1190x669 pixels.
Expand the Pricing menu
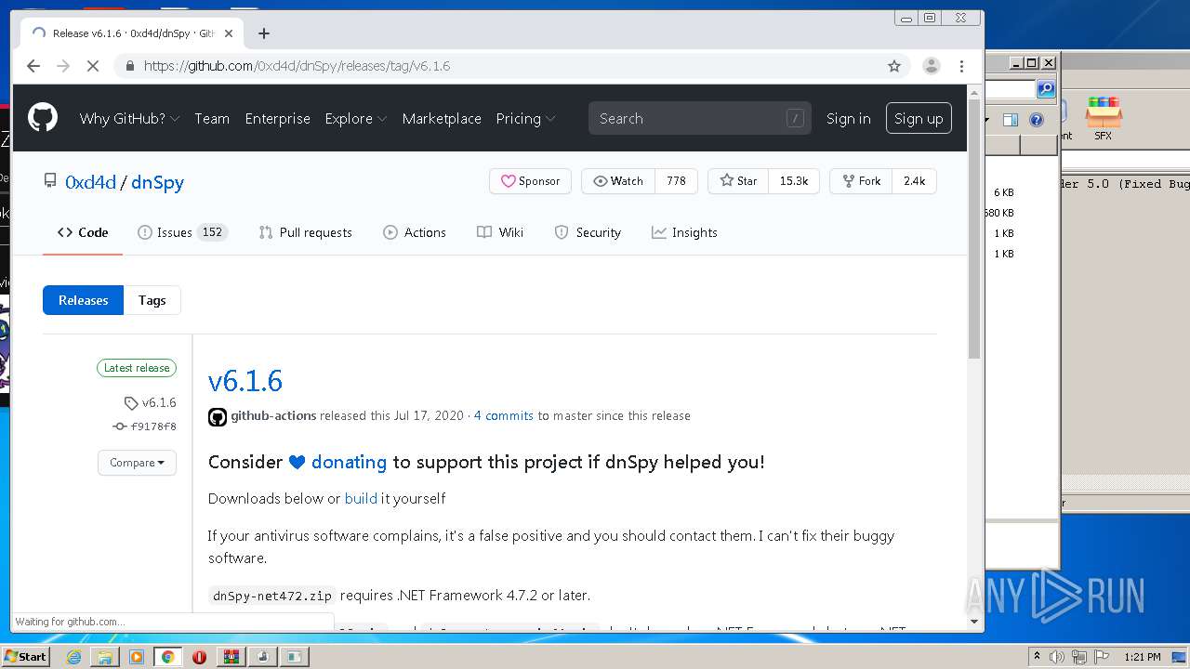click(525, 118)
